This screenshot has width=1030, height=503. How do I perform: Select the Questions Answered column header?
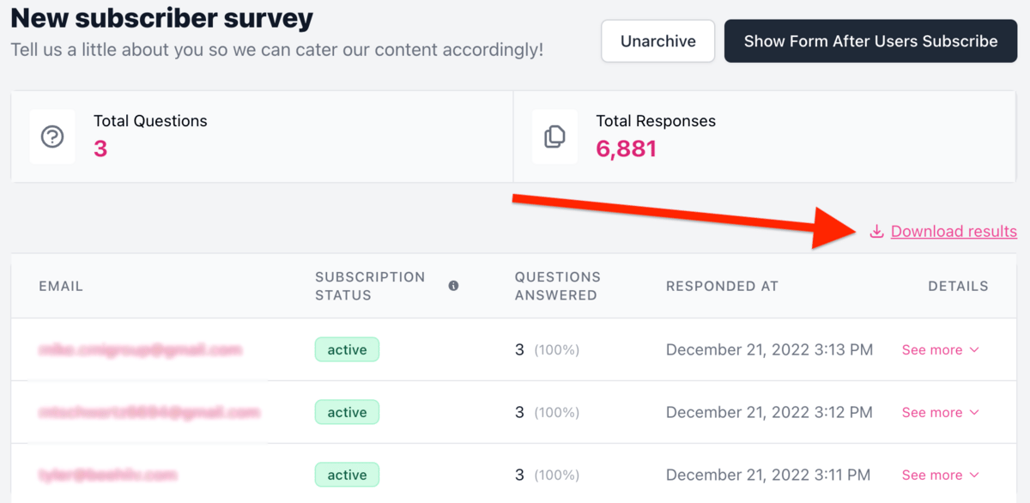[x=558, y=286]
